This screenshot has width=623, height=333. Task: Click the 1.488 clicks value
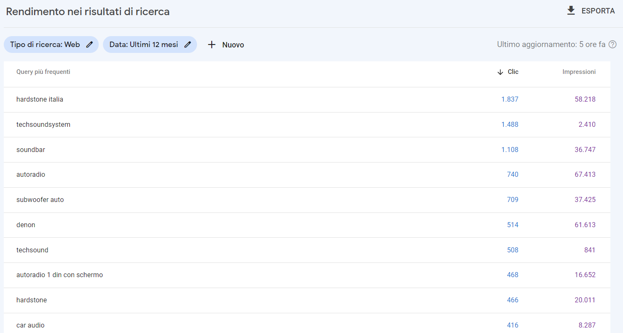tap(510, 125)
